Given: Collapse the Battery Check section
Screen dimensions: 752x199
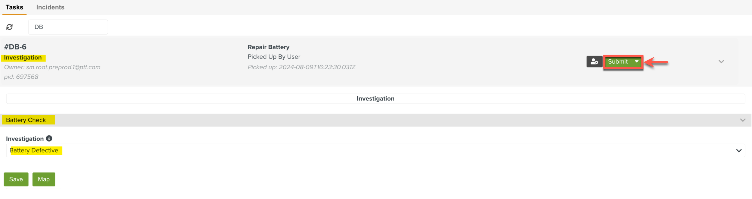Looking at the screenshot, I should coord(744,119).
